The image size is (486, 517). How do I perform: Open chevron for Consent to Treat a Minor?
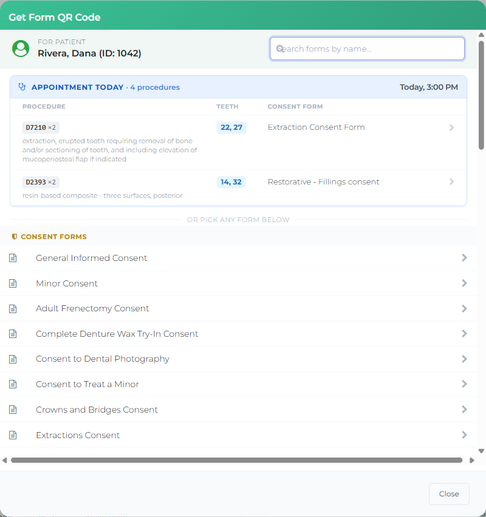coord(465,384)
